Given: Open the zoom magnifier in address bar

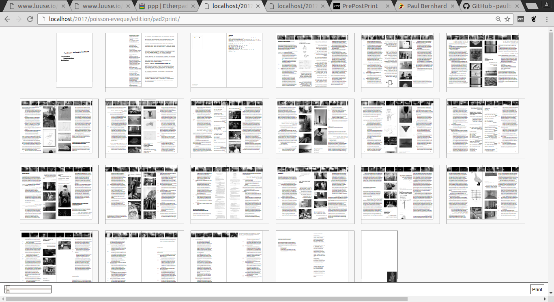Looking at the screenshot, I should pos(498,19).
